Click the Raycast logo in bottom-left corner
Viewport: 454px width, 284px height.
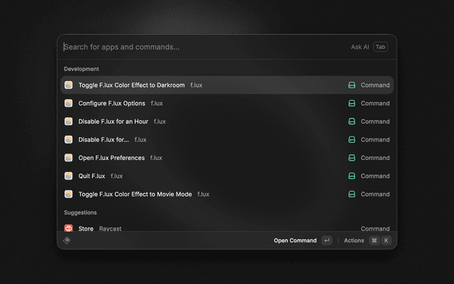[x=67, y=241]
